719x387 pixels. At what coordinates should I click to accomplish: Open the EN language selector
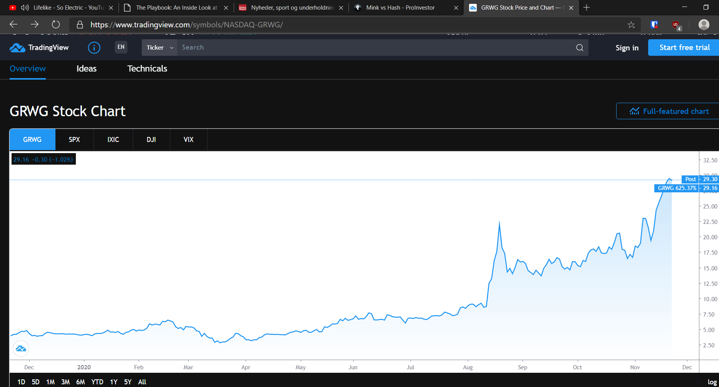click(x=121, y=47)
